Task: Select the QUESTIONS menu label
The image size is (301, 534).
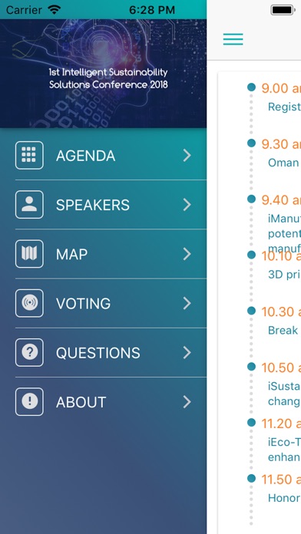Action: [x=98, y=353]
